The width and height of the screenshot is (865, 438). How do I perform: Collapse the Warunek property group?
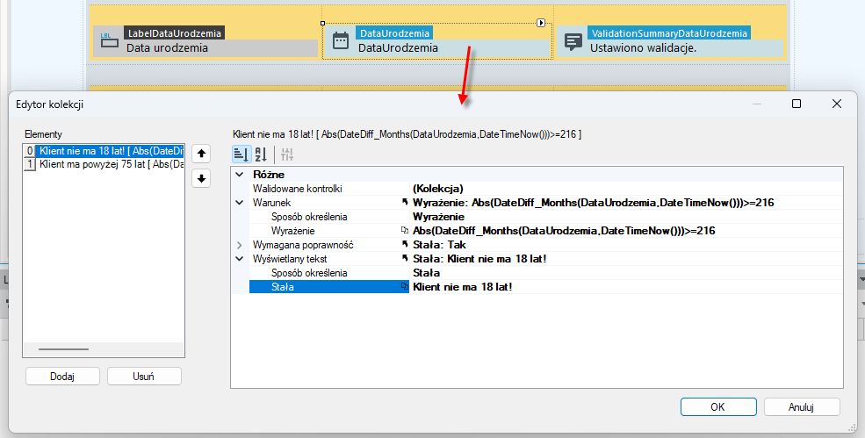[240, 203]
